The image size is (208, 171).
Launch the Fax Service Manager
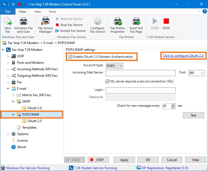click(45, 25)
